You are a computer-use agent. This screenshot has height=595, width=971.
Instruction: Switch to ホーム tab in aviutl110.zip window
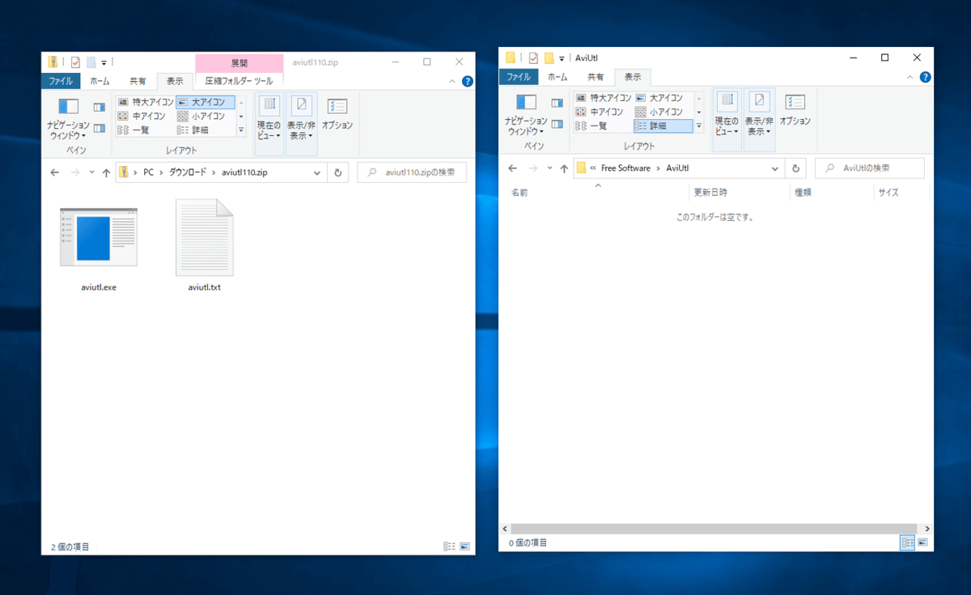100,81
